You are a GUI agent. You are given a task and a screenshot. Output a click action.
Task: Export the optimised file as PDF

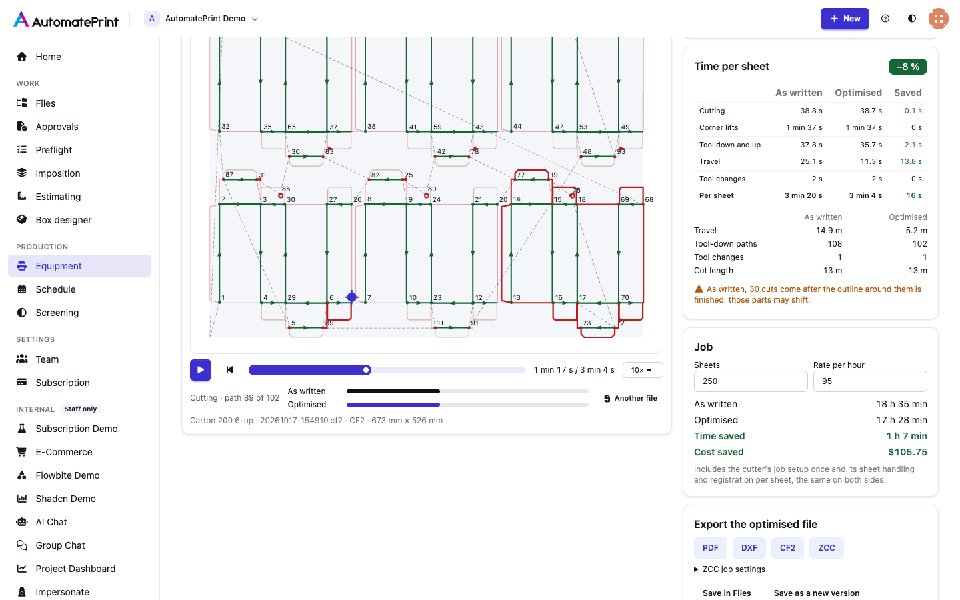(711, 548)
